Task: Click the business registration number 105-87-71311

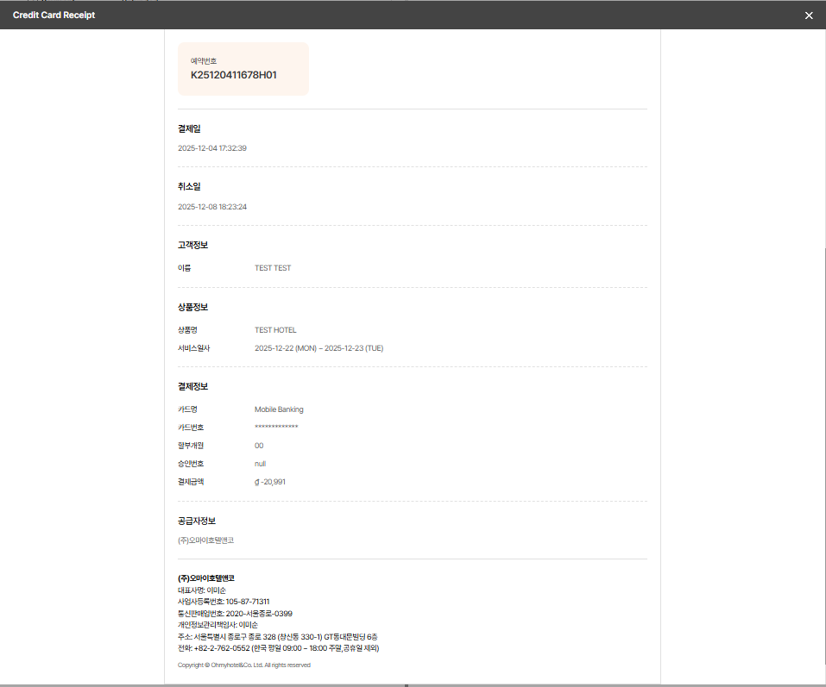Action: (x=248, y=602)
